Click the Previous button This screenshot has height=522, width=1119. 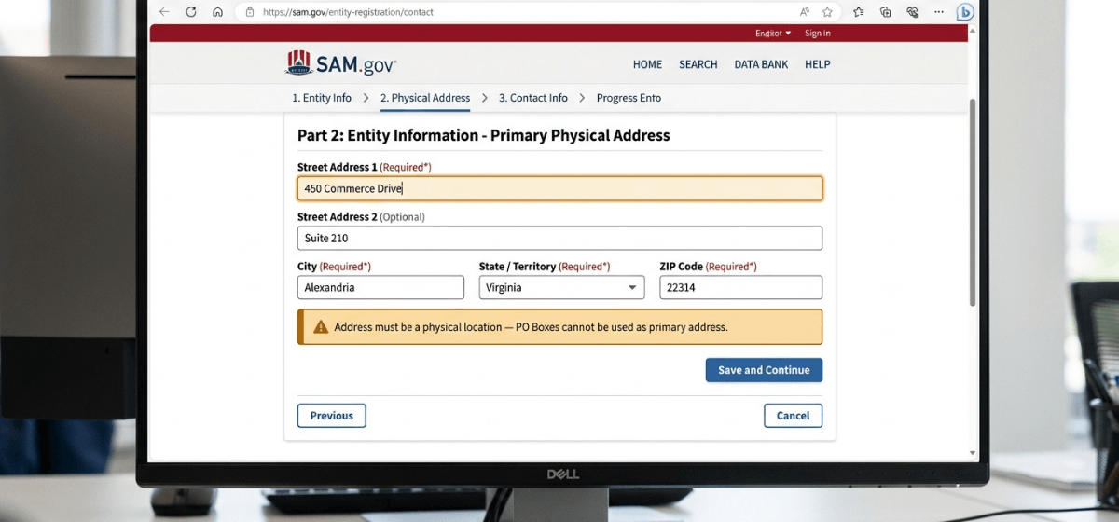pyautogui.click(x=332, y=416)
